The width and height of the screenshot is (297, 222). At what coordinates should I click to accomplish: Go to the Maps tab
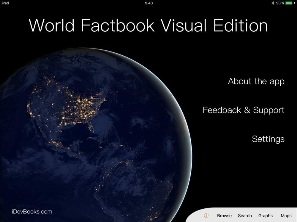pyautogui.click(x=286, y=216)
